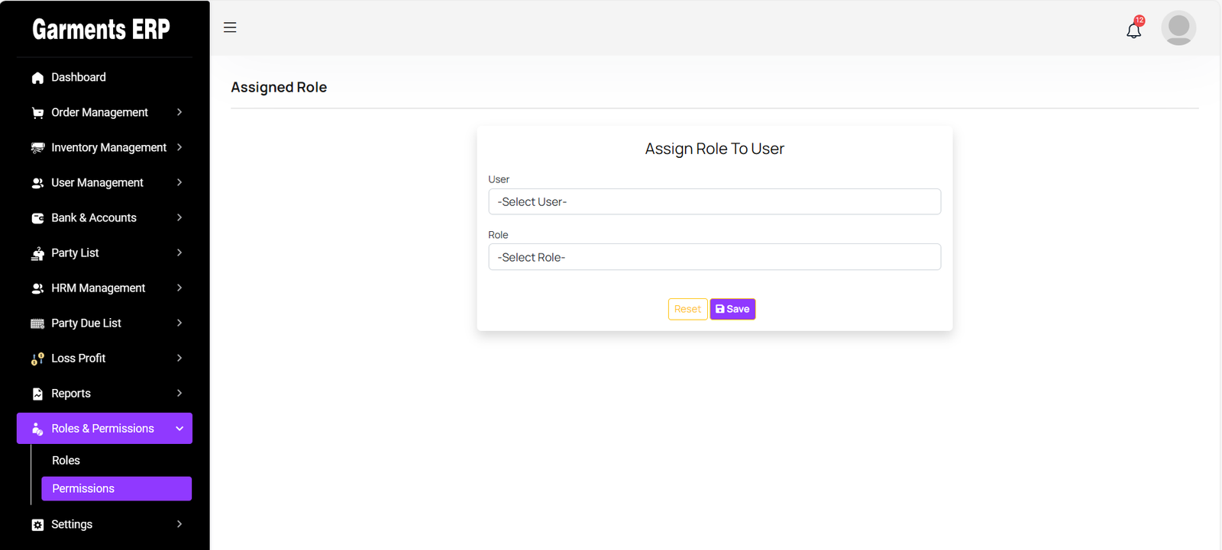The height and width of the screenshot is (550, 1222).
Task: Click the notification bell icon
Action: pyautogui.click(x=1133, y=31)
